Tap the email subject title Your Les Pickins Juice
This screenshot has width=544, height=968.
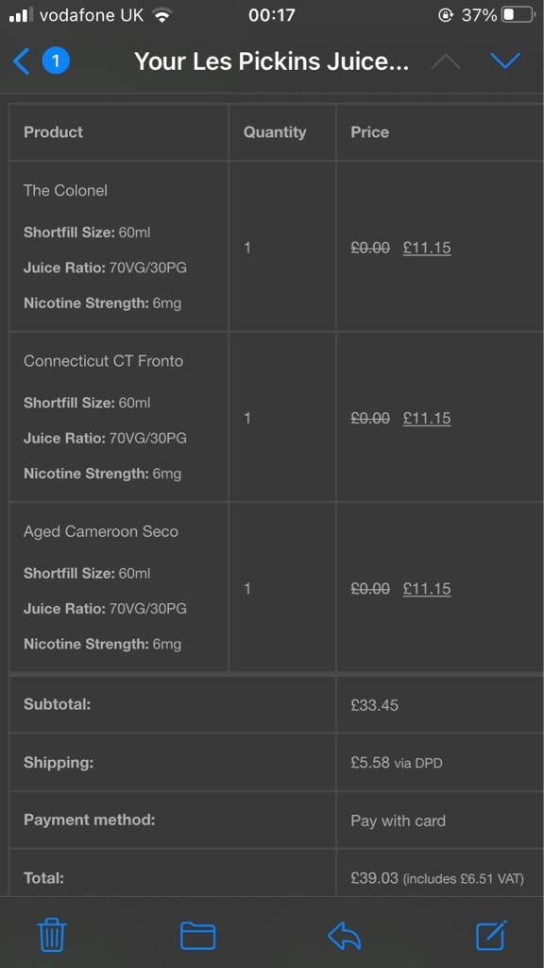point(271,61)
